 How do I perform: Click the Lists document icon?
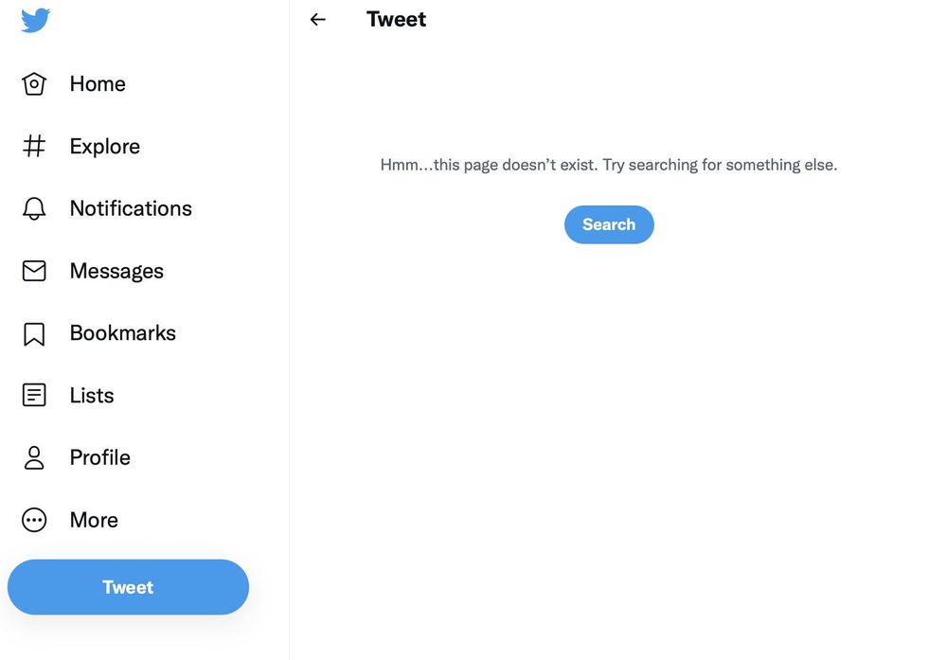click(x=34, y=395)
